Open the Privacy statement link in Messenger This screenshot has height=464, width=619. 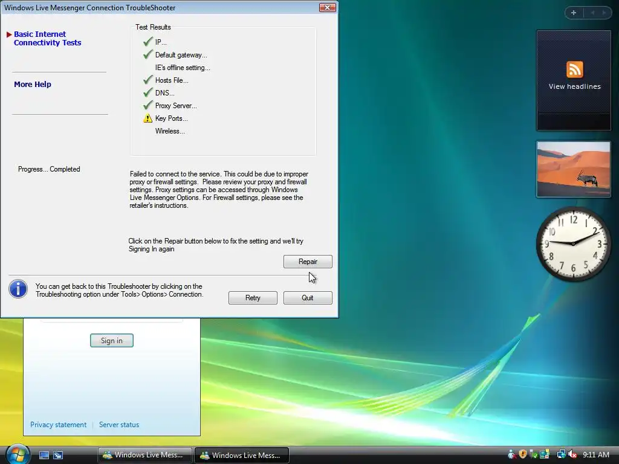[59, 425]
